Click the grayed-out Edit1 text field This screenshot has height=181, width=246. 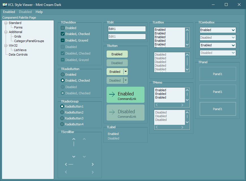tap(127, 36)
